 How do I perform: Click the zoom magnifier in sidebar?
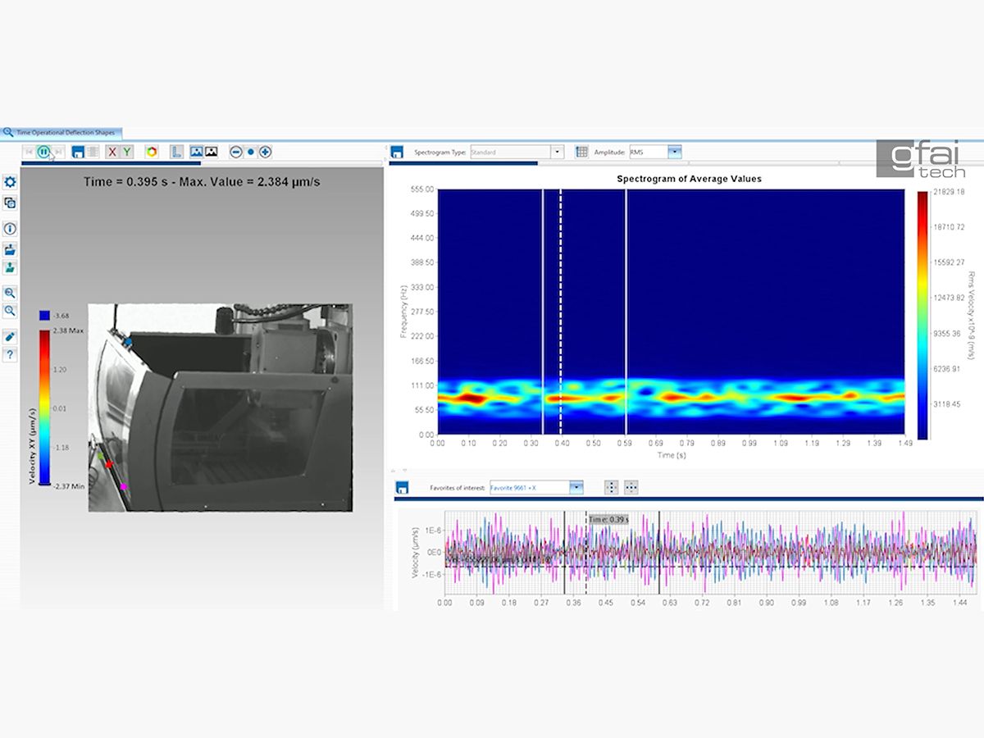click(x=10, y=293)
